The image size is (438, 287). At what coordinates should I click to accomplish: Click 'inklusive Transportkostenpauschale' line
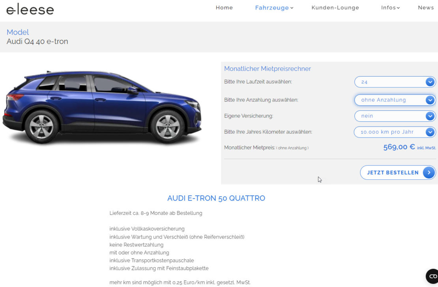[x=152, y=260]
